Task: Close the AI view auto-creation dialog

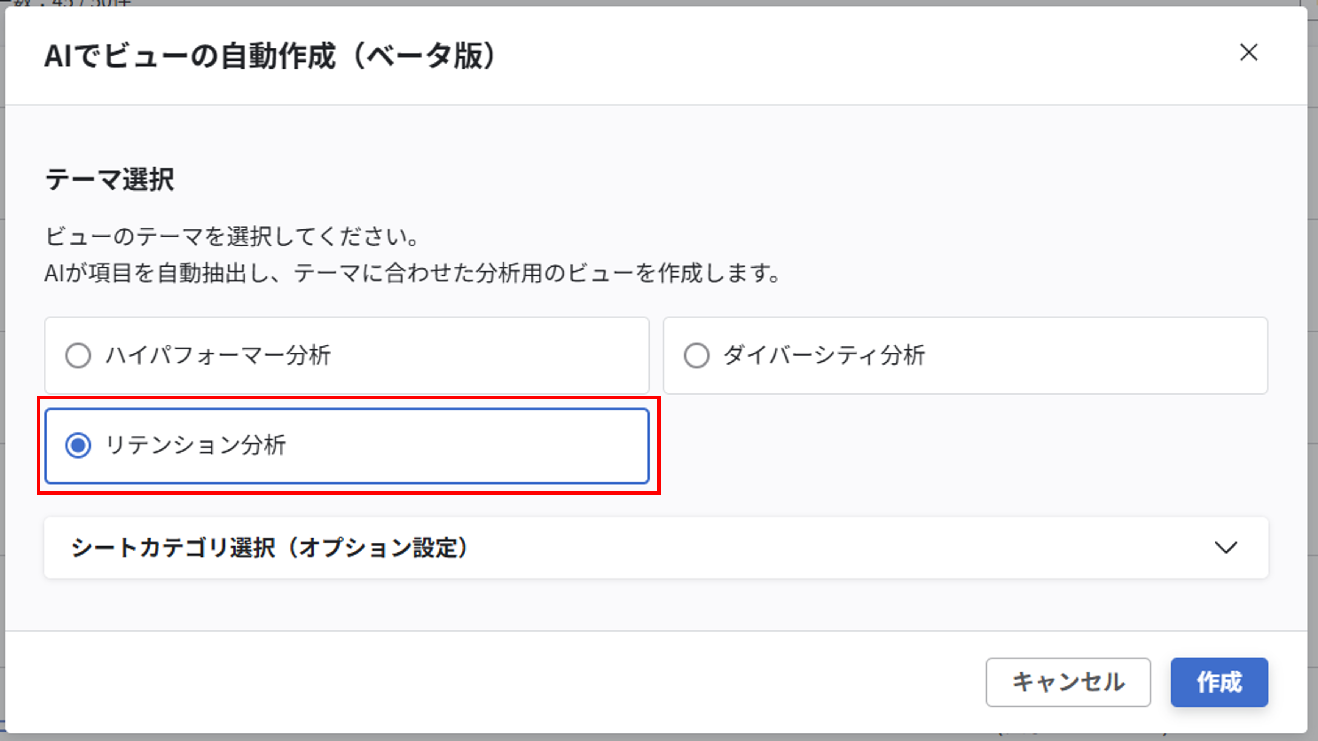Action: (1248, 52)
